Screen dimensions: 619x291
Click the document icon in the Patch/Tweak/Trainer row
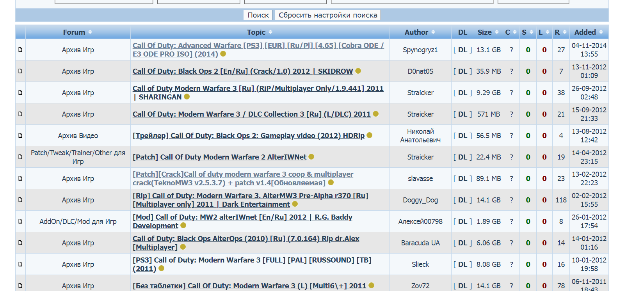pos(20,157)
